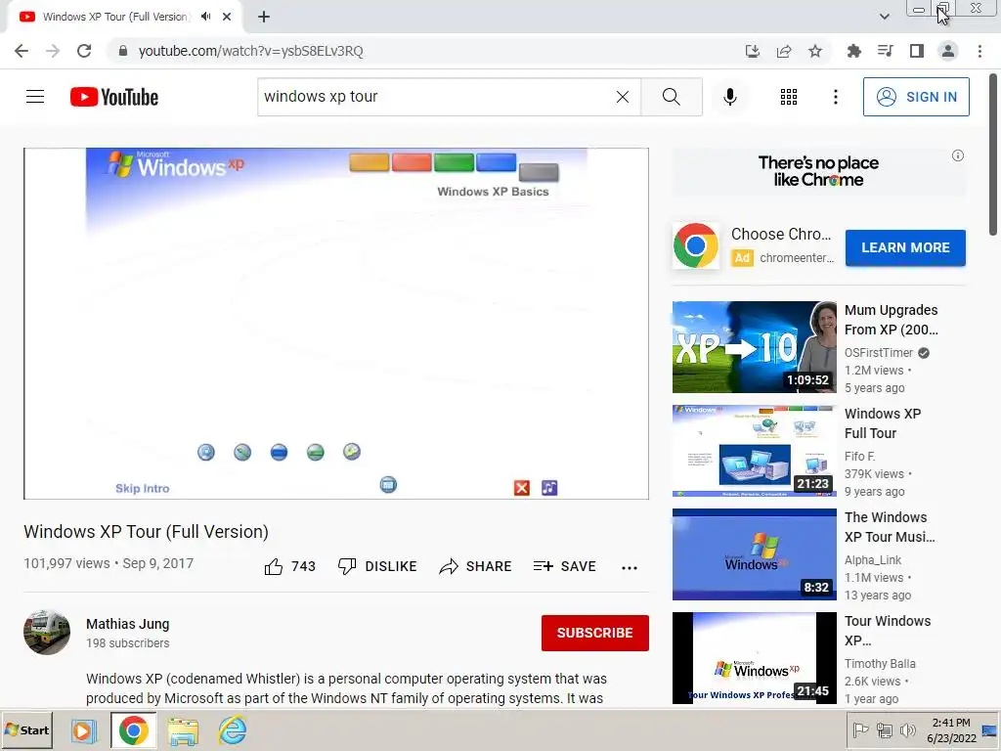Go forward in browser history
1001x751 pixels.
(x=53, y=51)
